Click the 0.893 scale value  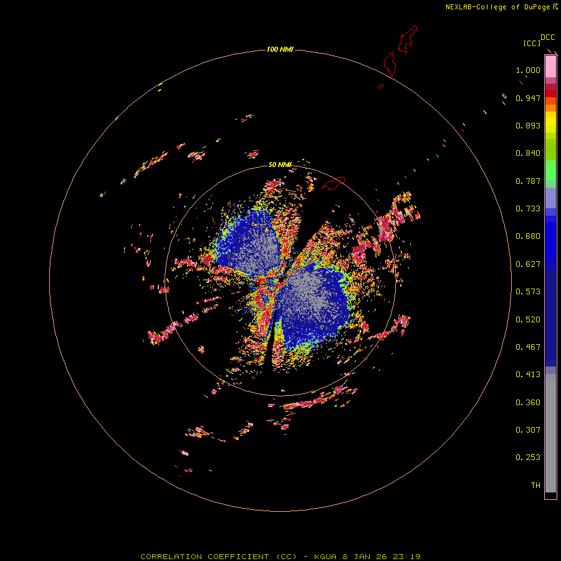[528, 125]
